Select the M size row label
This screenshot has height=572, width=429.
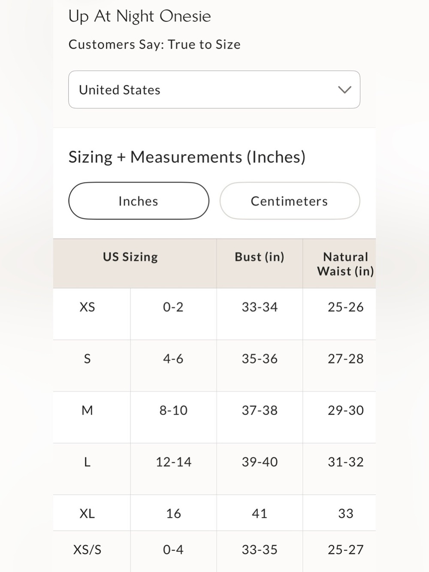pos(87,410)
